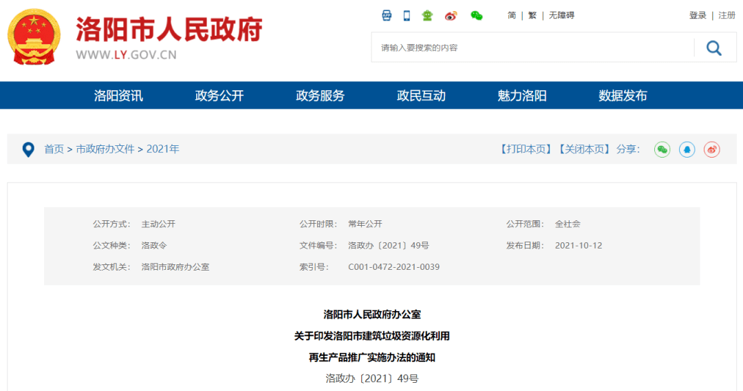Viewport: 743px width, 391px height.
Task: Enable accessibility mode (无障碍)
Action: [561, 15]
